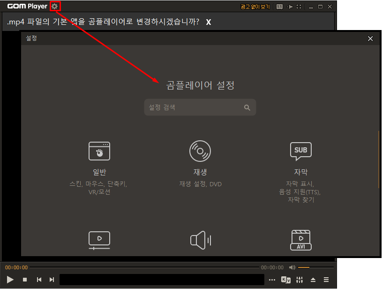Image resolution: width=382 pixels, height=289 pixels.
Task: Click the 일반 category label
Action: tap(99, 172)
